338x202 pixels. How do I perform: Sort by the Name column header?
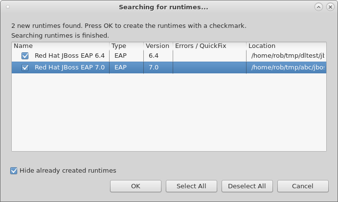[x=60, y=46]
